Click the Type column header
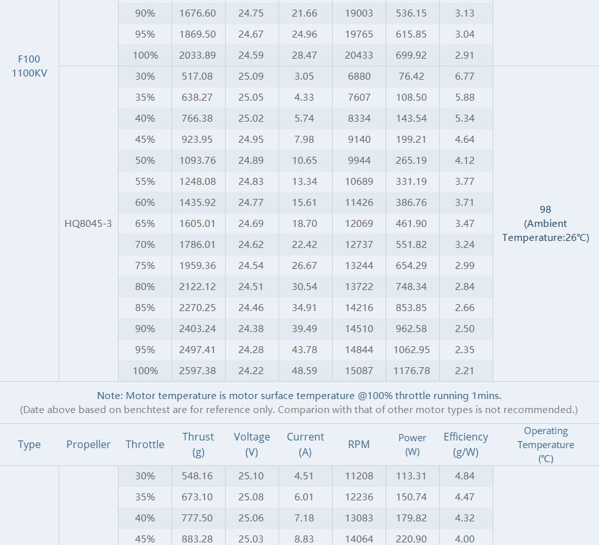Viewport: 599px width, 545px height. click(29, 444)
